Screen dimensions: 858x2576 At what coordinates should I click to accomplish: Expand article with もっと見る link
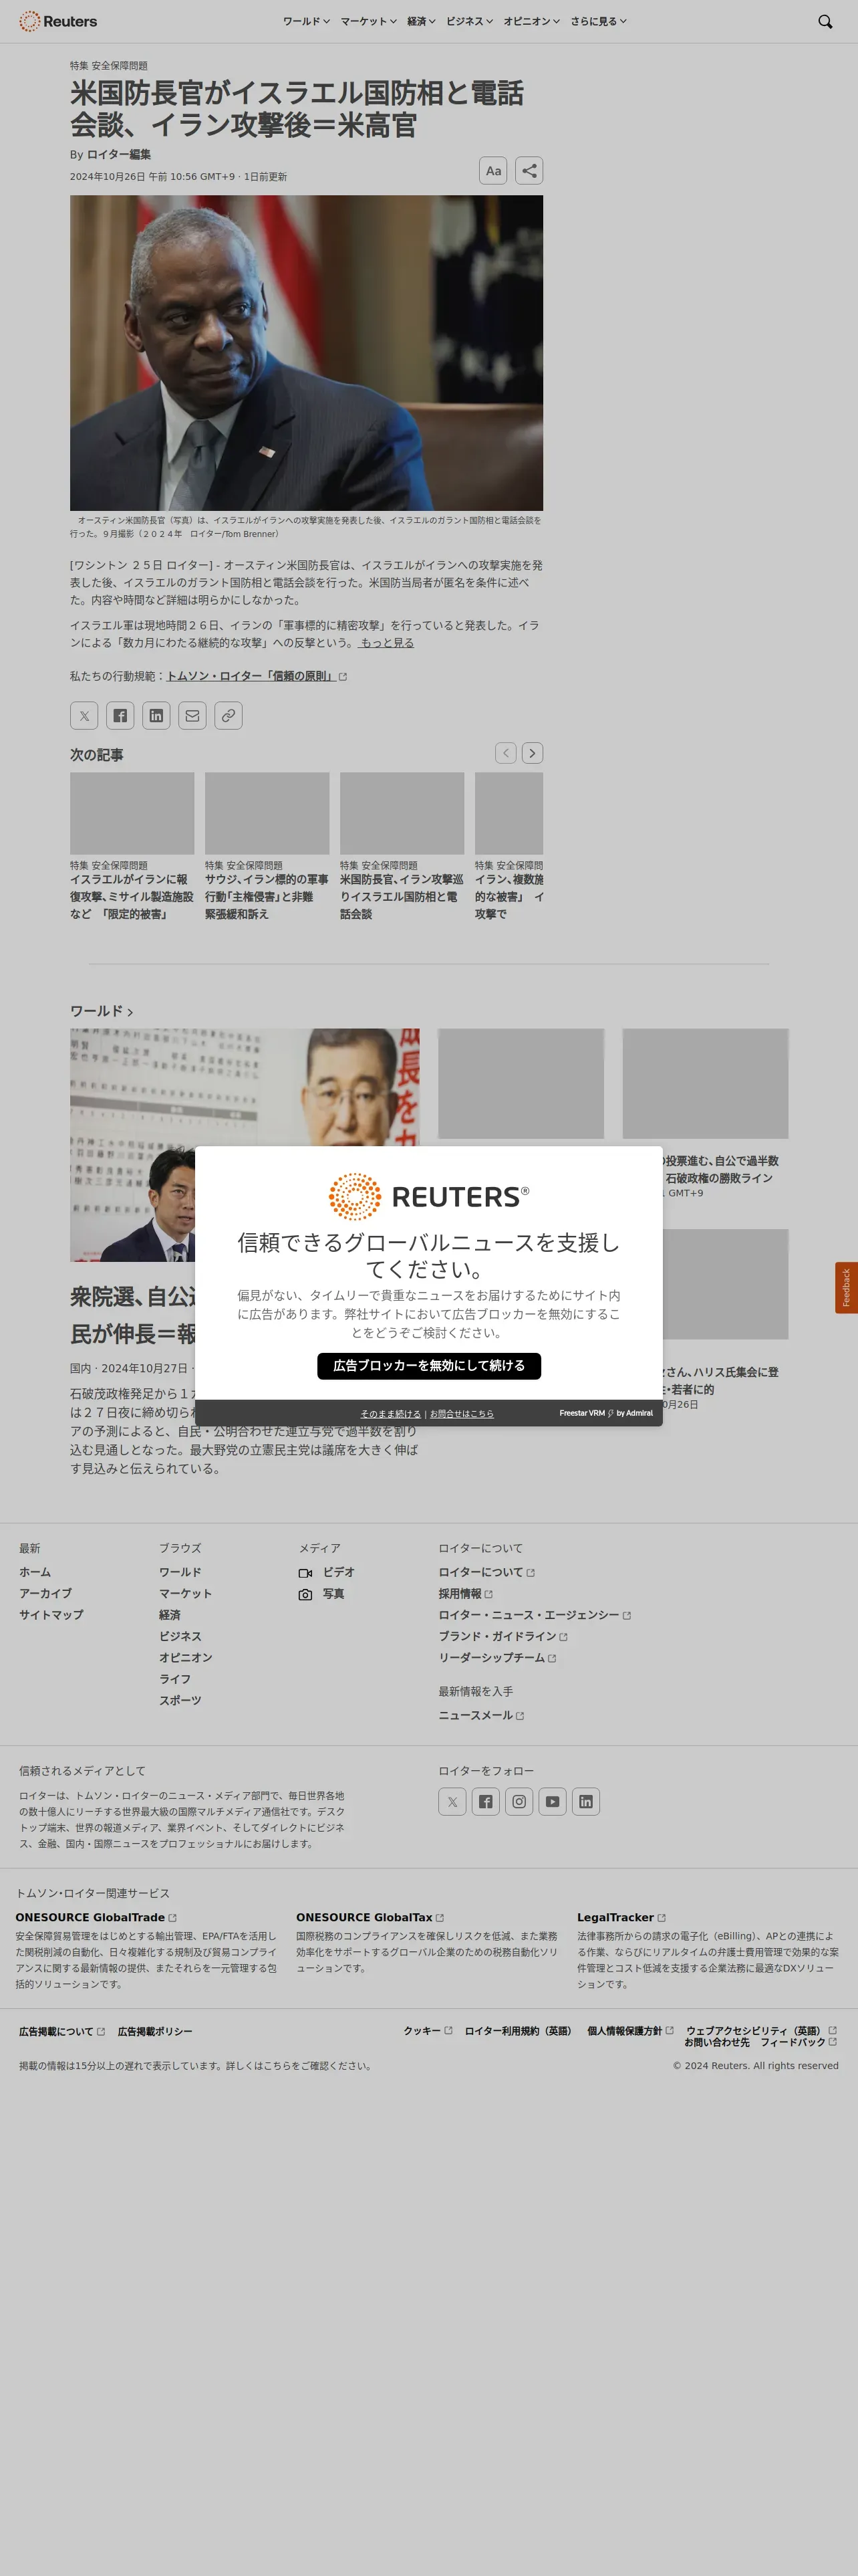(x=386, y=643)
